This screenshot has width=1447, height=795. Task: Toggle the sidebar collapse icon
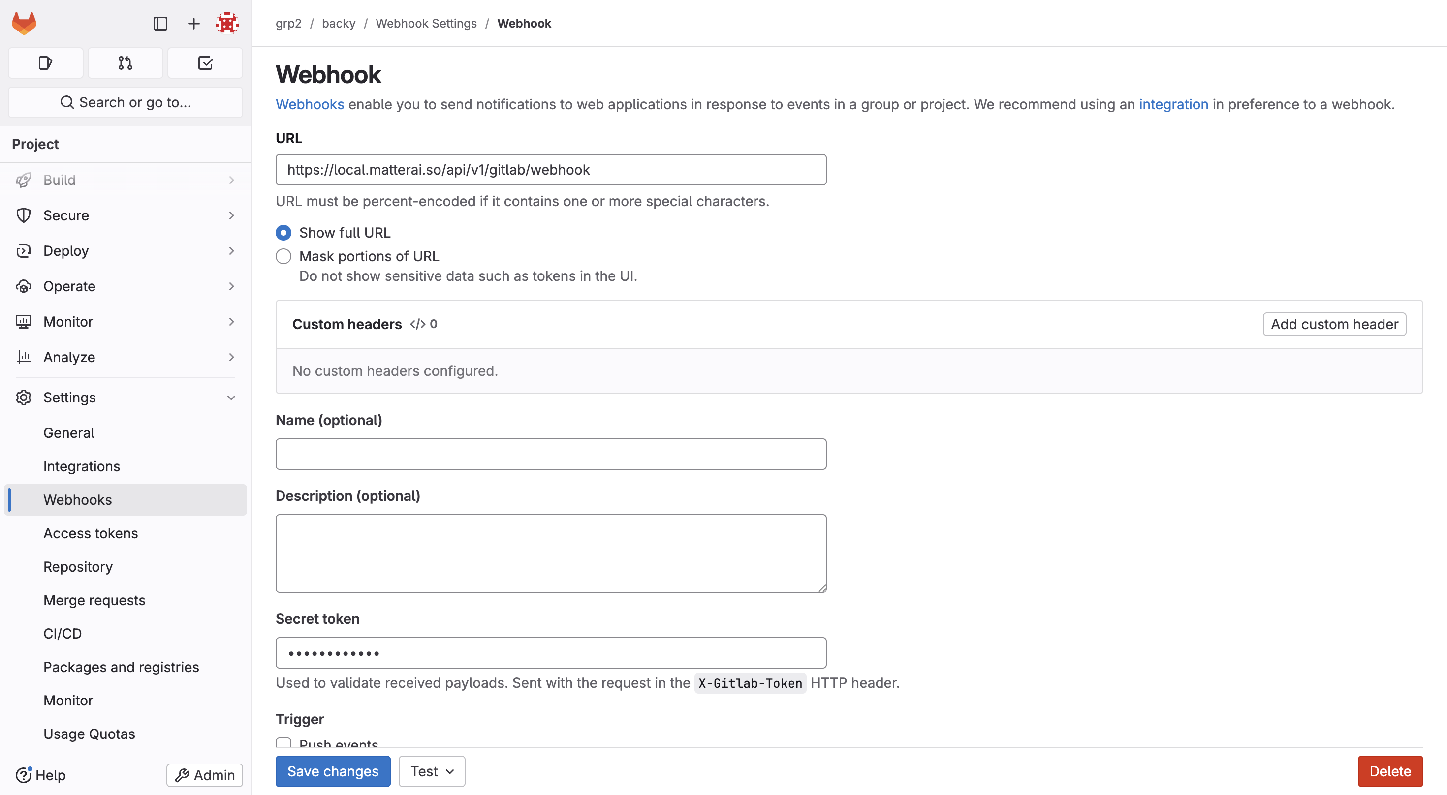pyautogui.click(x=160, y=23)
